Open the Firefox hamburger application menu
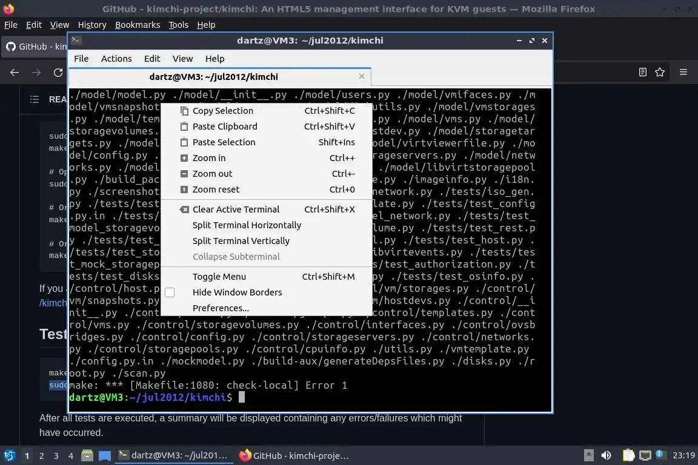 683,72
